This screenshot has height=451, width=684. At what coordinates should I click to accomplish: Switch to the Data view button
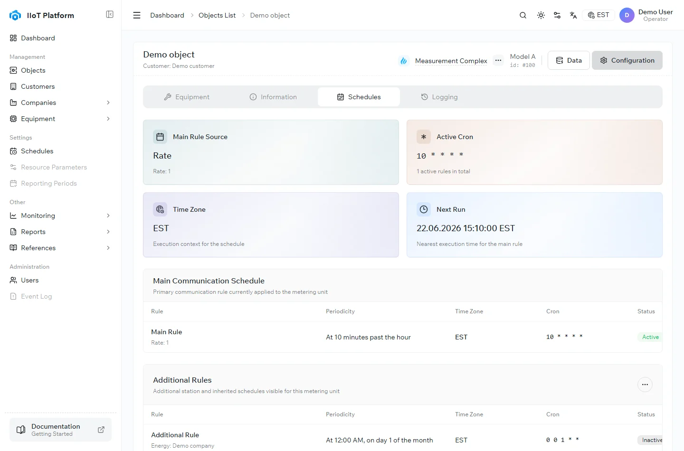(569, 60)
